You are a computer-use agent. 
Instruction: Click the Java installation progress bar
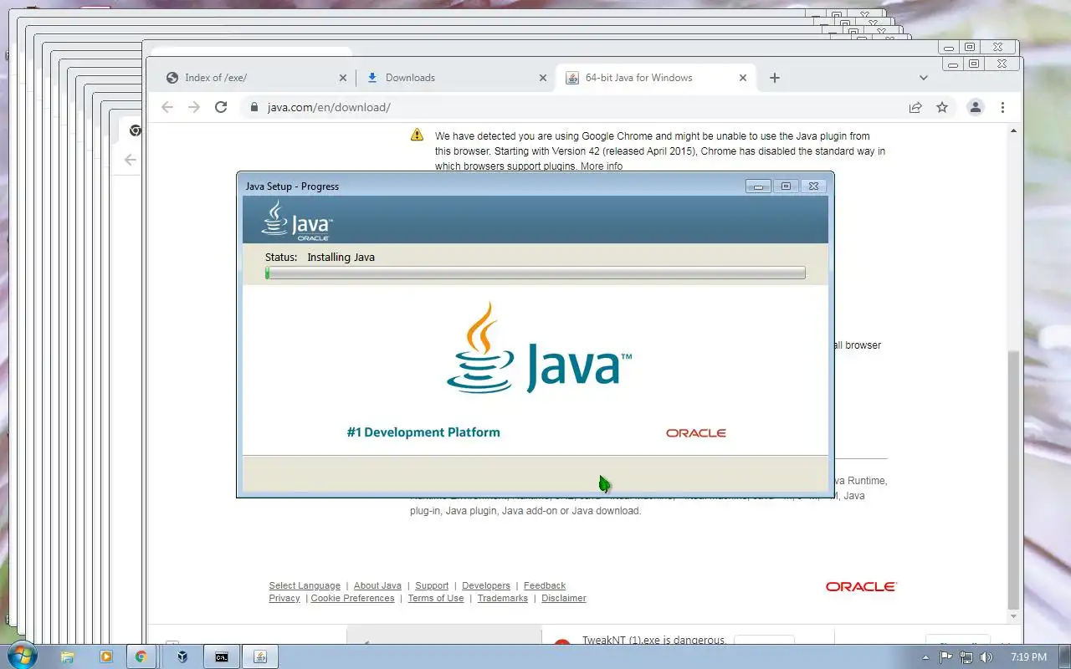(535, 273)
